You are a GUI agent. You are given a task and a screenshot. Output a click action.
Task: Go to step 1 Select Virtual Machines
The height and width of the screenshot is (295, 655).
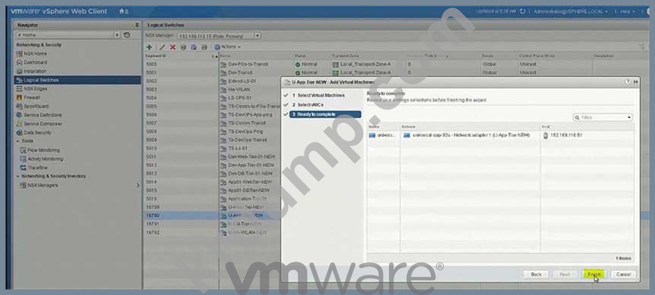(318, 95)
